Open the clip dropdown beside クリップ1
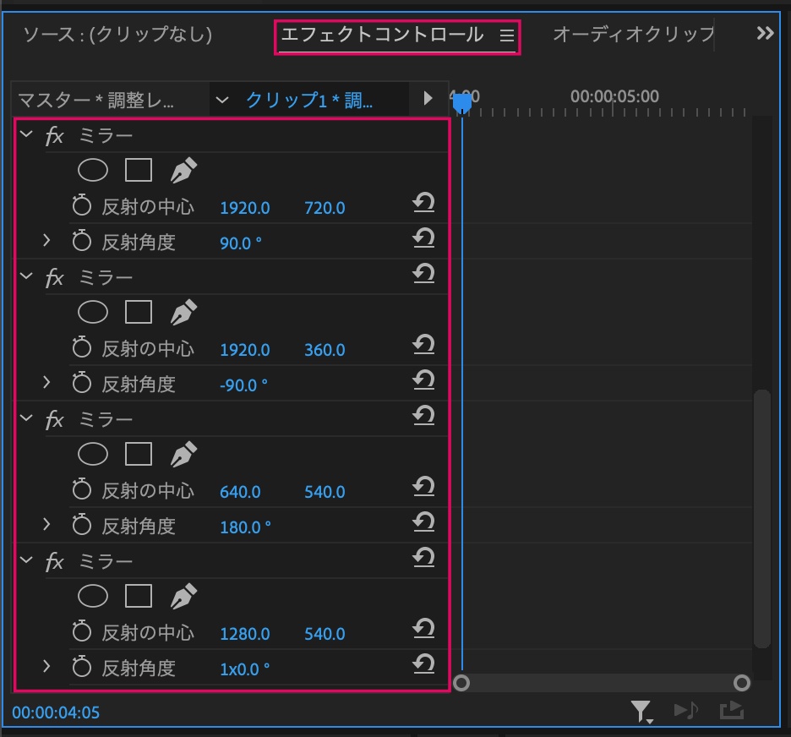The width and height of the screenshot is (791, 737). pos(222,100)
